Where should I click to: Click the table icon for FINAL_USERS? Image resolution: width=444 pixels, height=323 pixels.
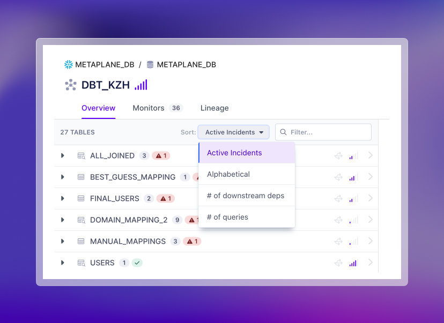[81, 199]
